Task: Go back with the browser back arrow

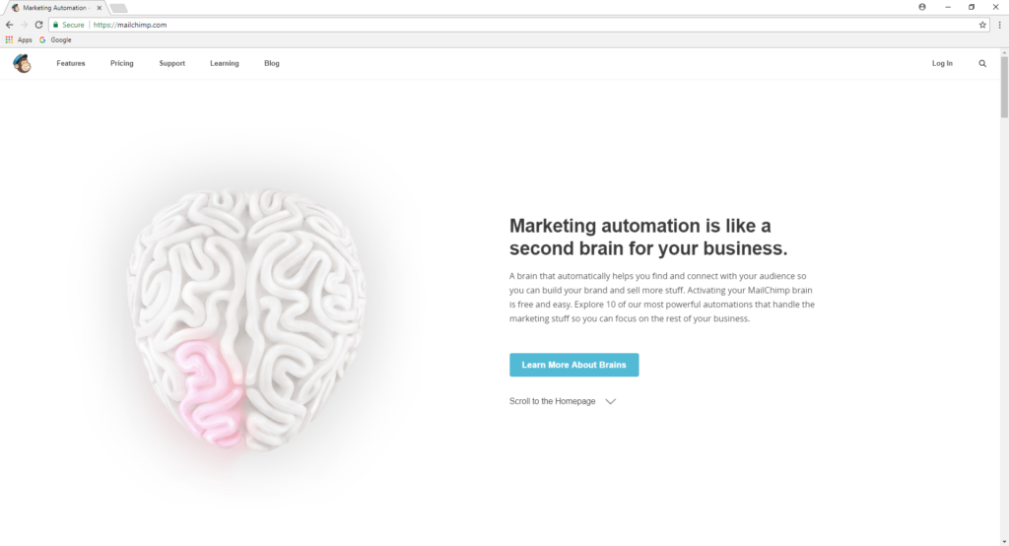Action: [9, 25]
